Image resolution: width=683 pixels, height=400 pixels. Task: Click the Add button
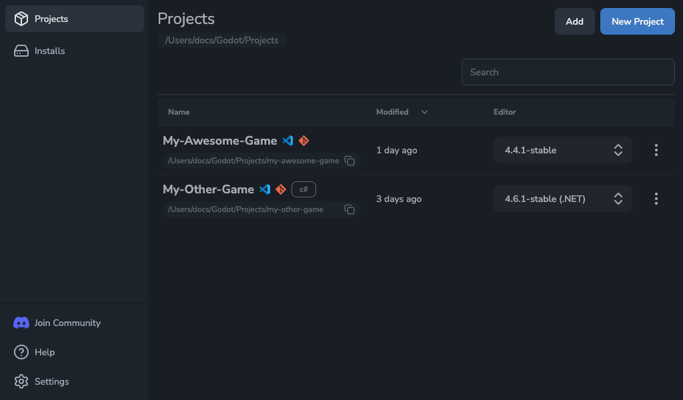(574, 21)
